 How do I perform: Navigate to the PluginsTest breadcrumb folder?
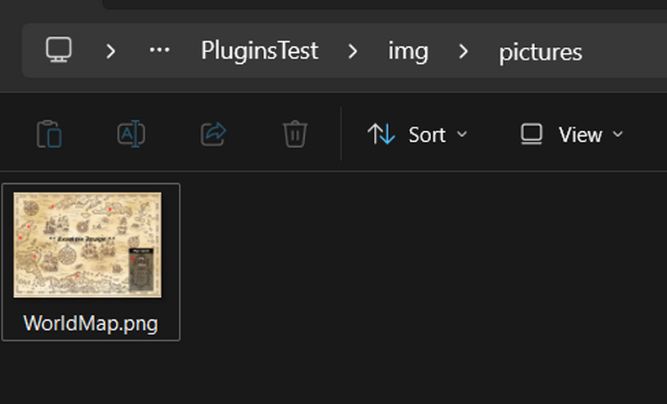(260, 50)
